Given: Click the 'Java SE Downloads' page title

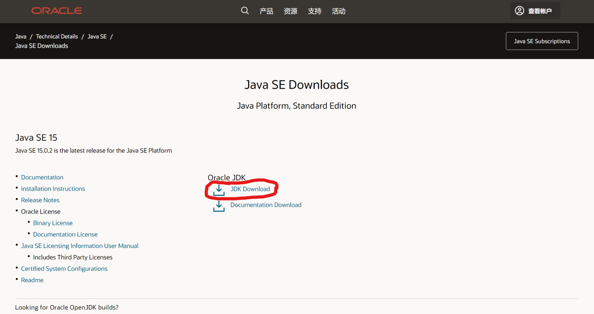Looking at the screenshot, I should pyautogui.click(x=297, y=85).
